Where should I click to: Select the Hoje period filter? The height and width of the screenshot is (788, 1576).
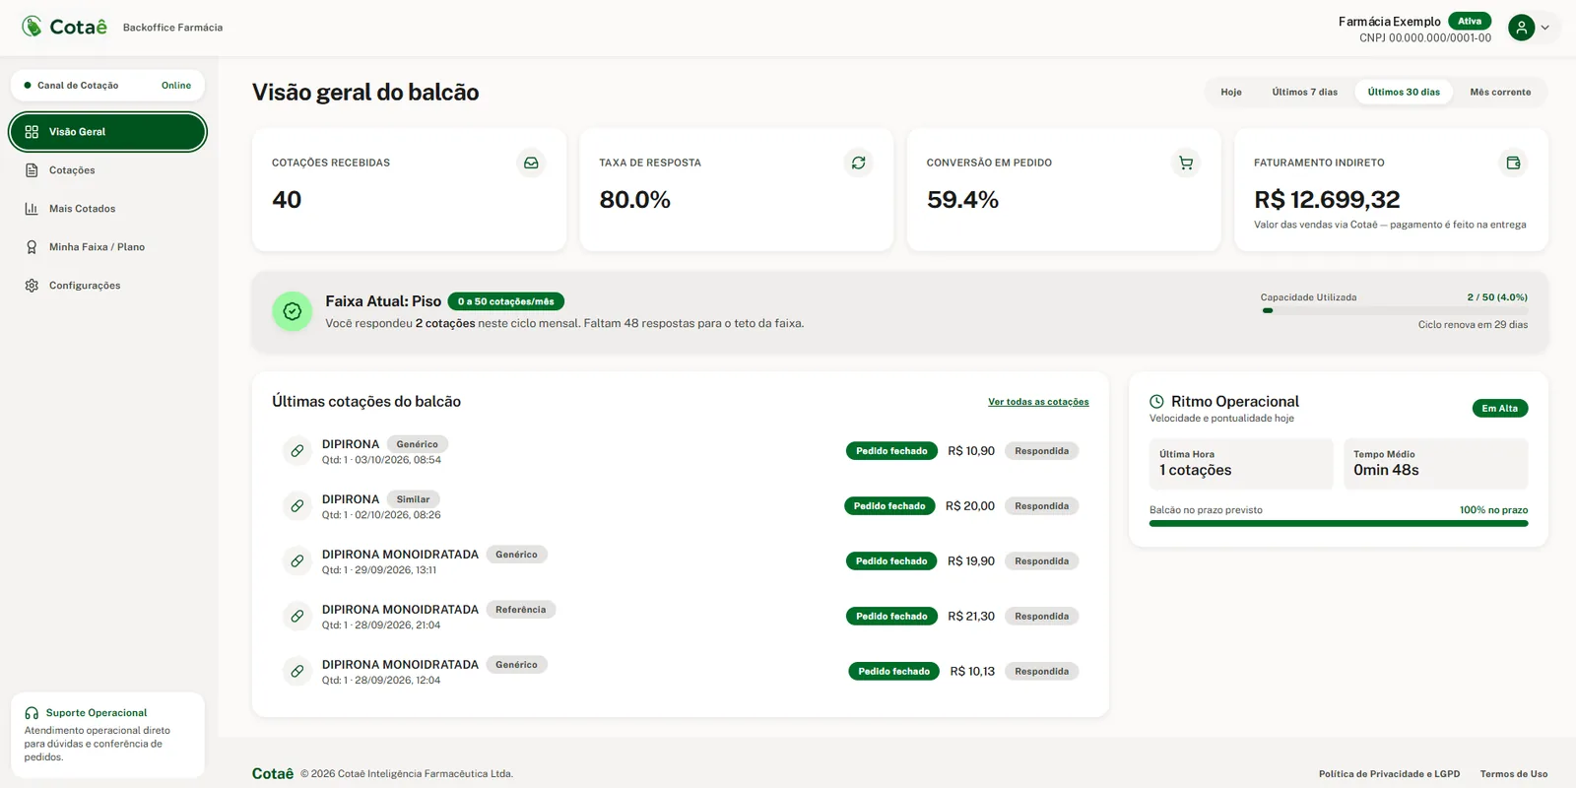[1231, 92]
